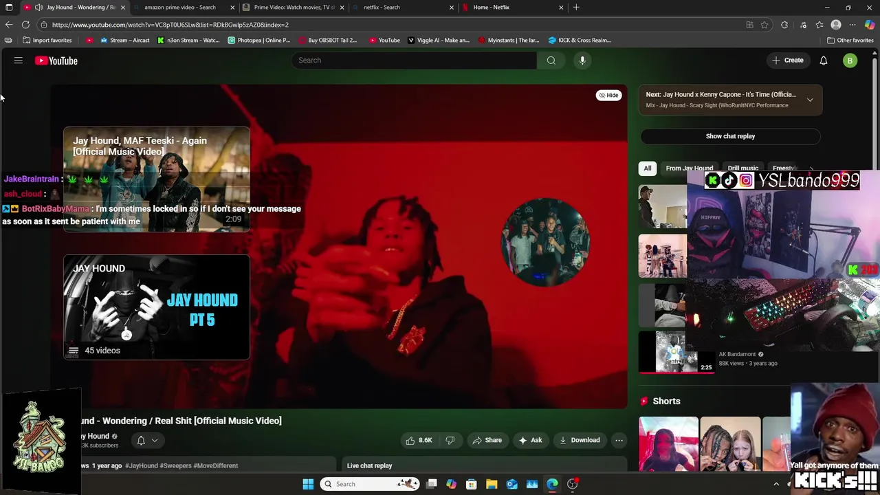Screen dimensions: 880x495
Task: Start voice search with the microphone icon
Action: (x=582, y=60)
